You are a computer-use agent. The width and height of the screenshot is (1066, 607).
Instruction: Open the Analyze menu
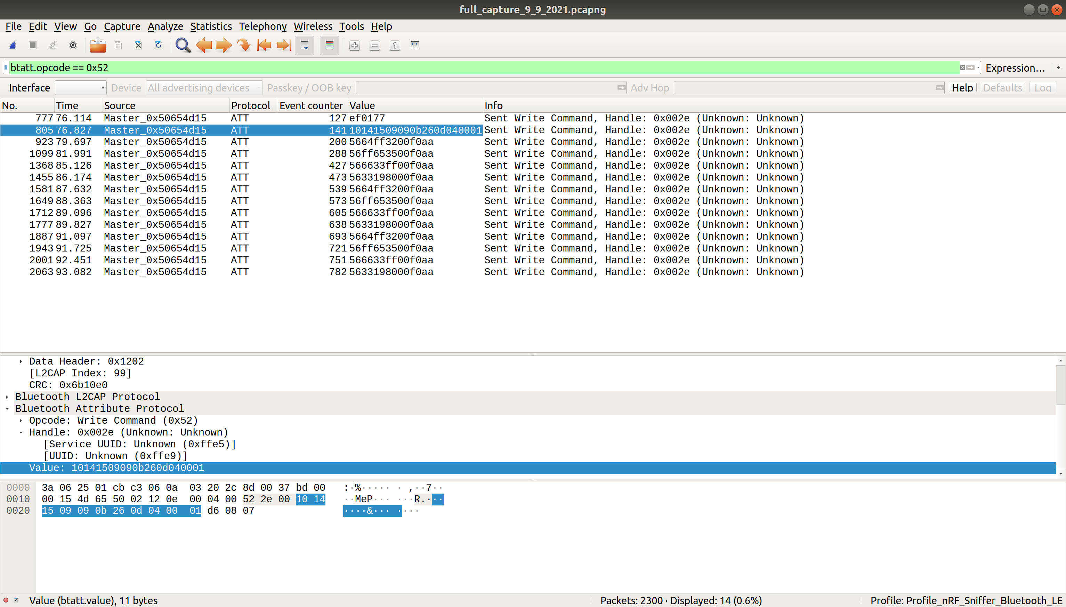[164, 26]
